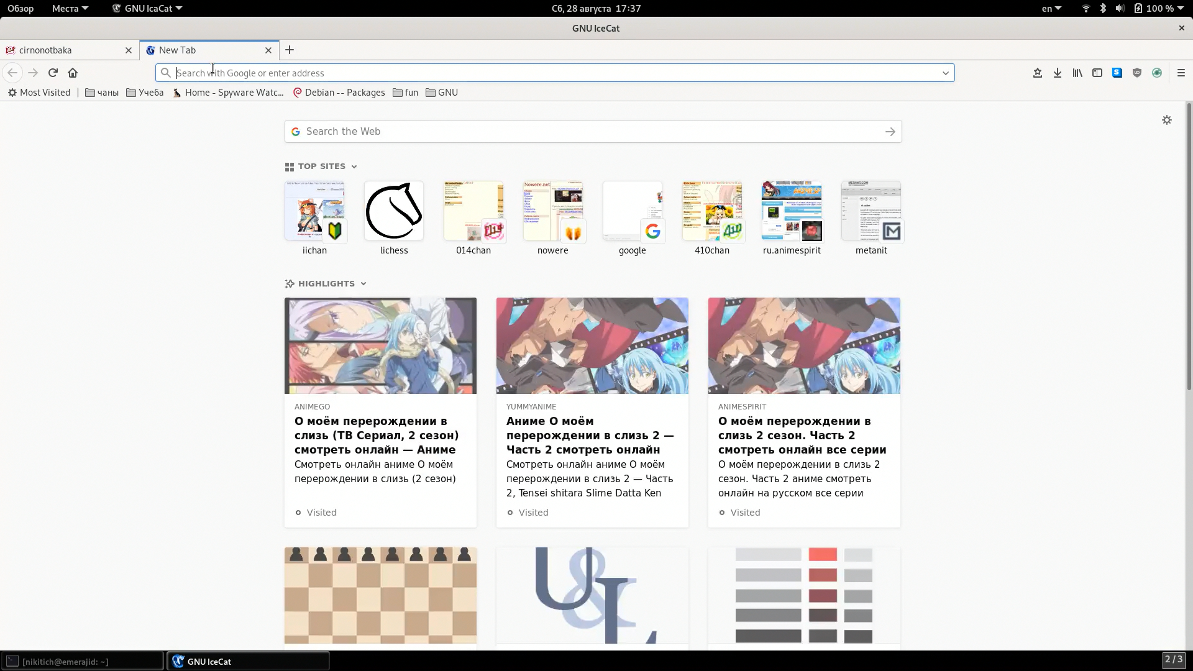Click the back navigation arrow
Viewport: 1193px width, 671px height.
pyautogui.click(x=12, y=73)
